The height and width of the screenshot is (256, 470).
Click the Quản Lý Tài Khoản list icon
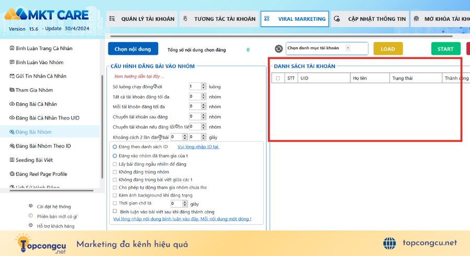pos(112,19)
